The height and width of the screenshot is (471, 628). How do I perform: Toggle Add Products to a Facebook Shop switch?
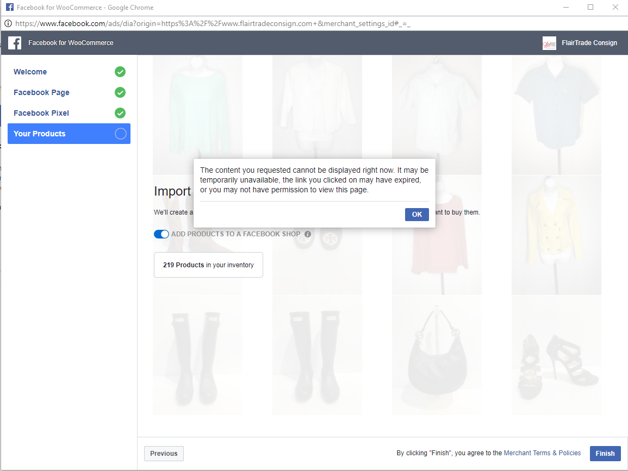tap(161, 234)
